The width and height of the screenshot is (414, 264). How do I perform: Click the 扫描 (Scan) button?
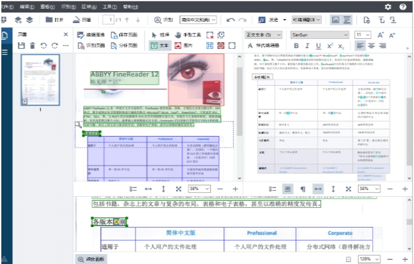pyautogui.click(x=82, y=20)
